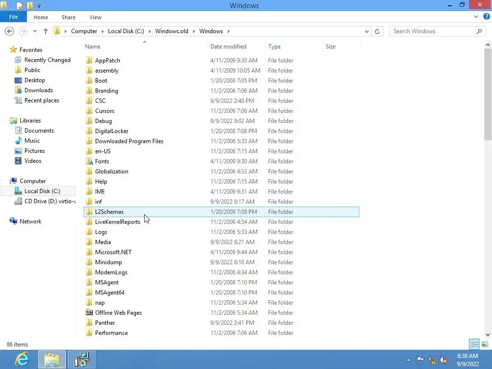This screenshot has width=492, height=369.
Task: Open the Share ribbon tab
Action: tap(68, 17)
